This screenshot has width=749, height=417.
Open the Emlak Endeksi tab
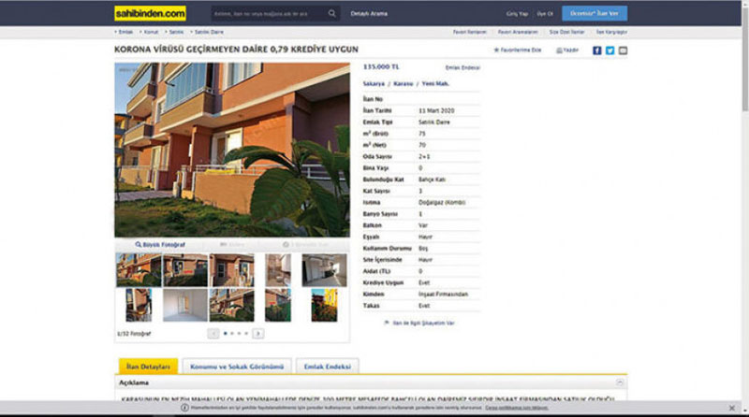[328, 367]
